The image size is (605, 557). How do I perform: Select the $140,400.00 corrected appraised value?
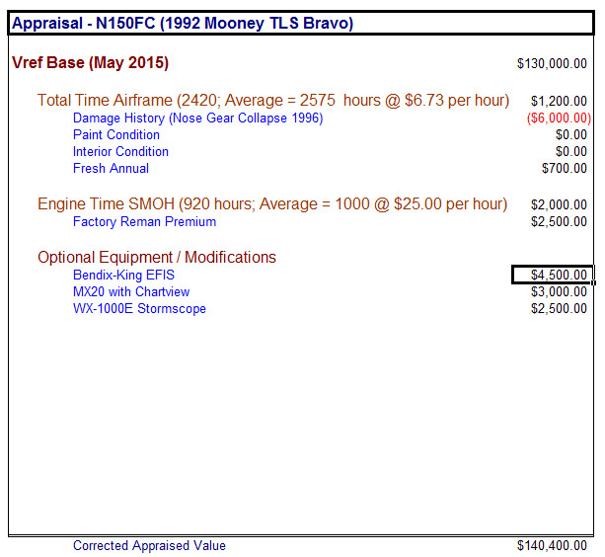point(552,546)
